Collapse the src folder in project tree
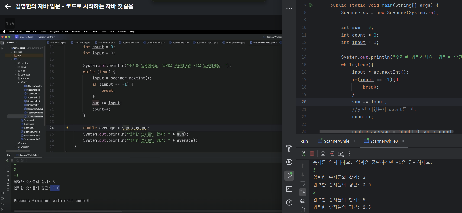 tap(12, 59)
